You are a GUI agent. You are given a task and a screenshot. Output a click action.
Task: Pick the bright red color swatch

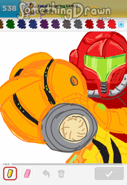112,24
